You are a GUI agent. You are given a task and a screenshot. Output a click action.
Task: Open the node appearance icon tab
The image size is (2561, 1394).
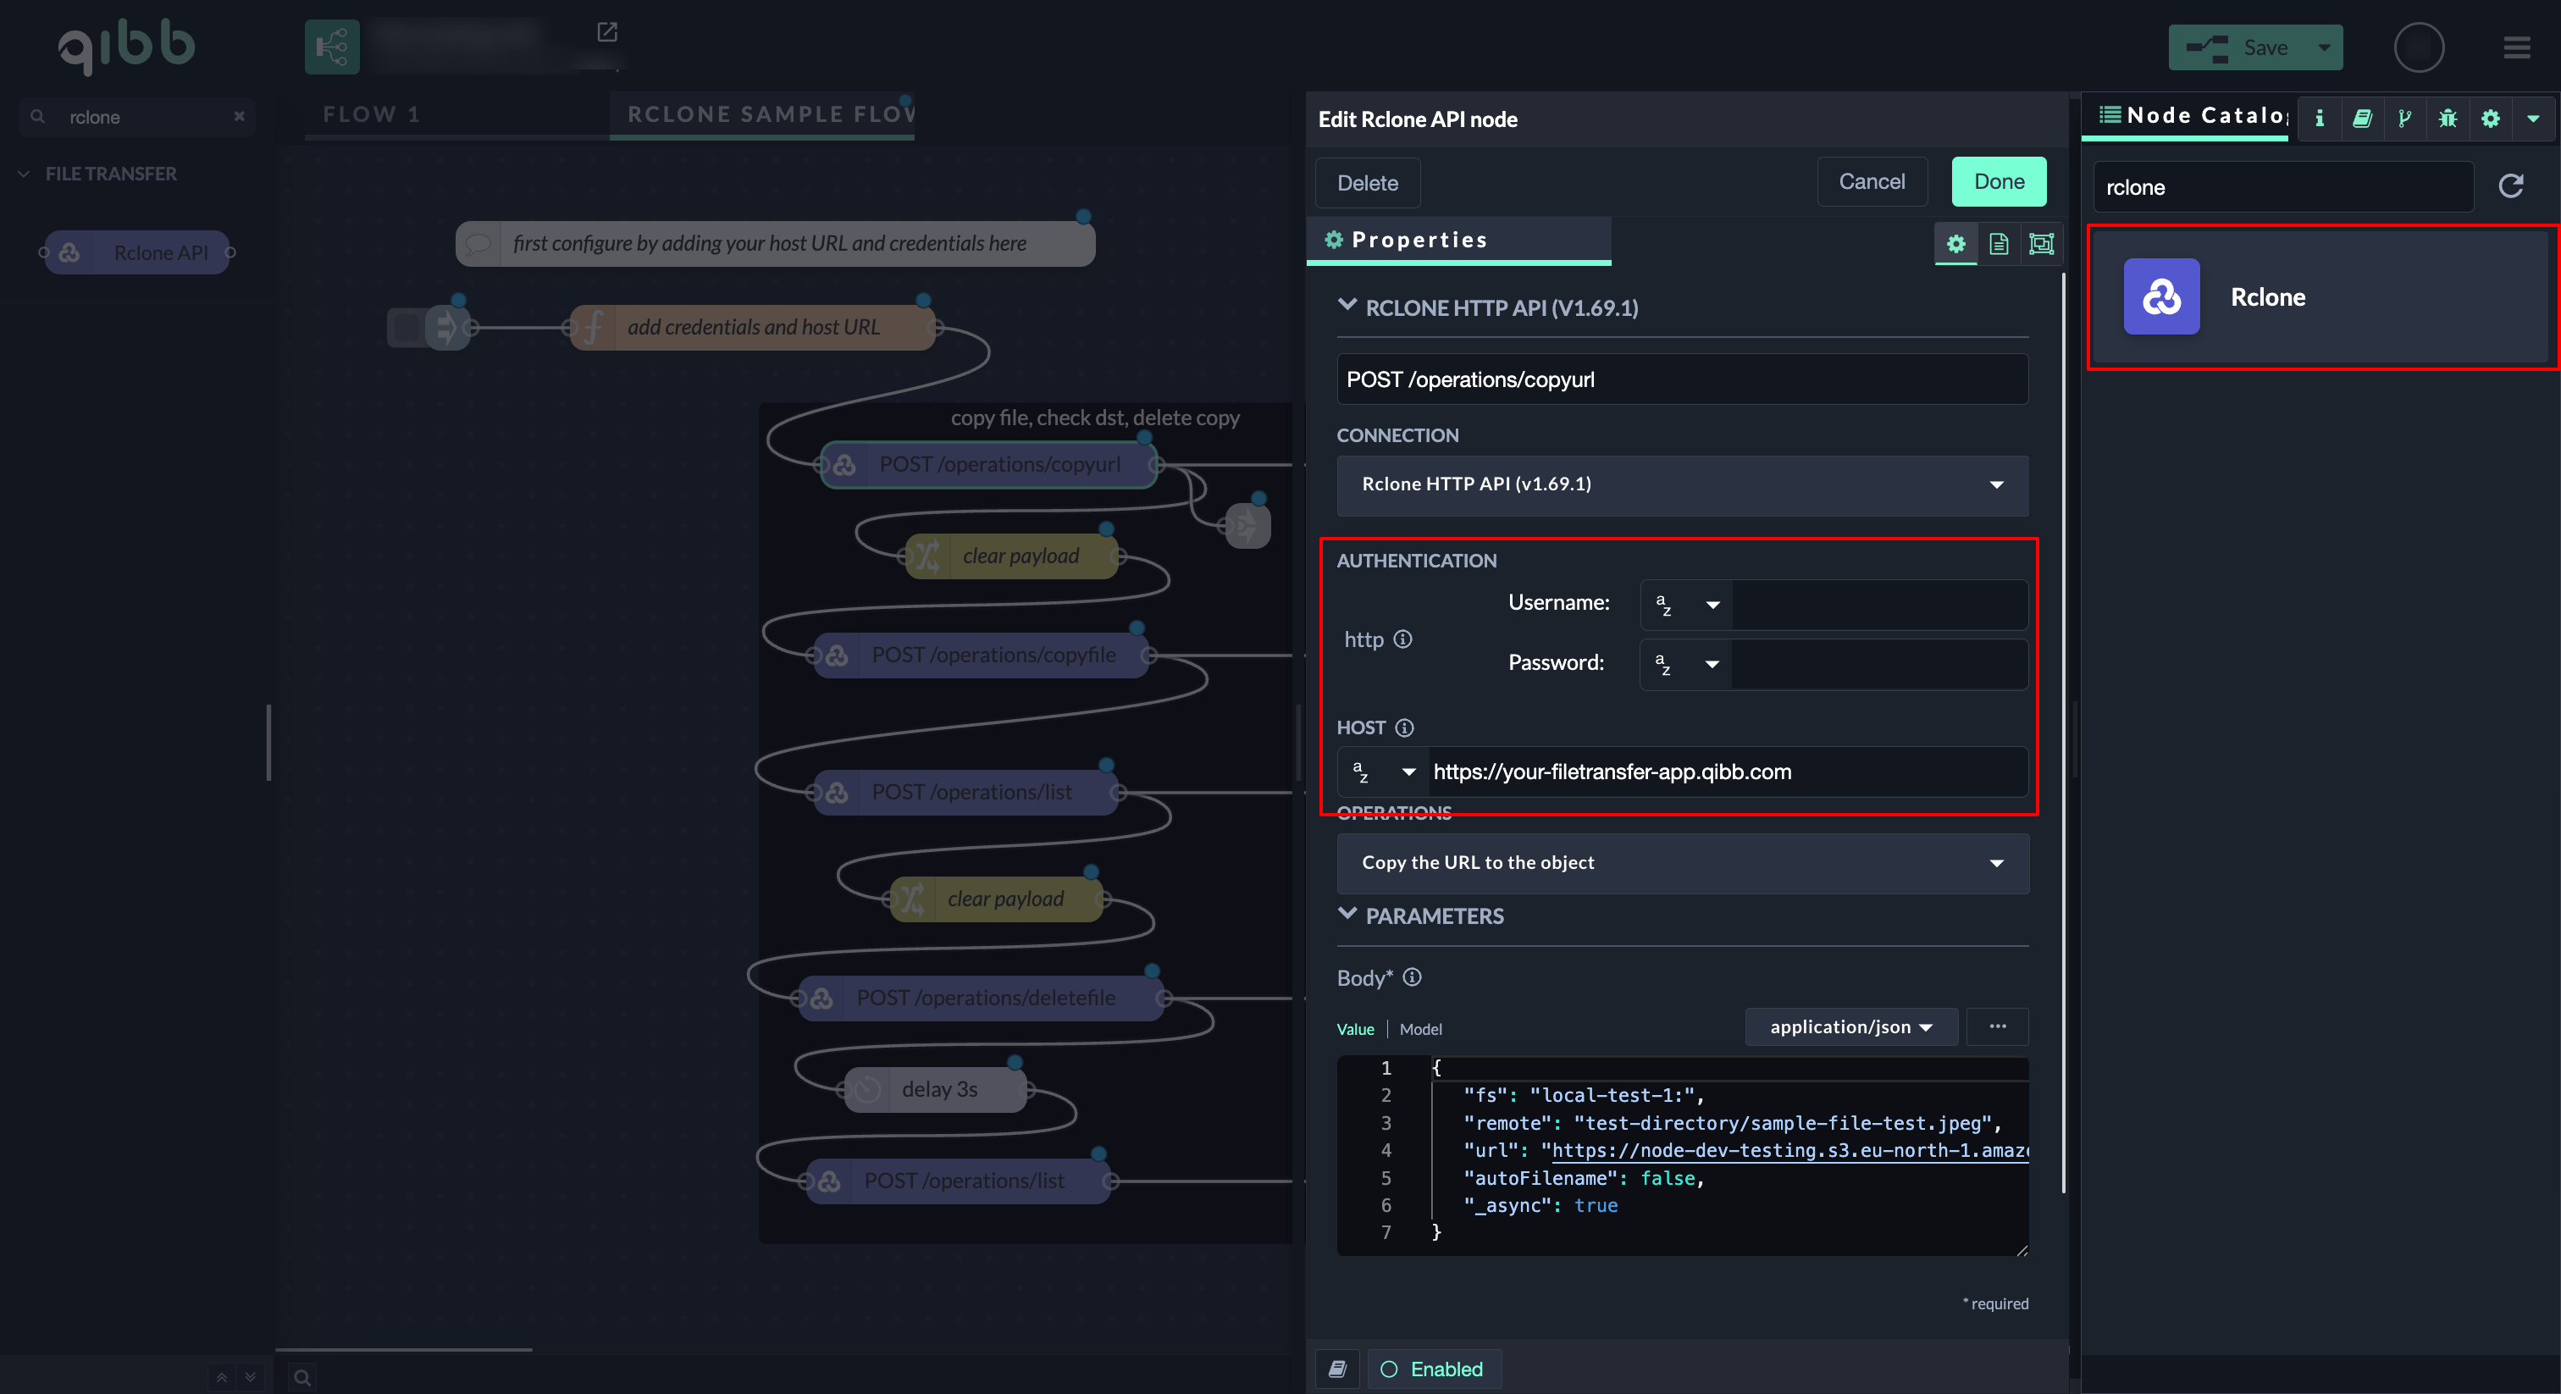click(x=2041, y=244)
